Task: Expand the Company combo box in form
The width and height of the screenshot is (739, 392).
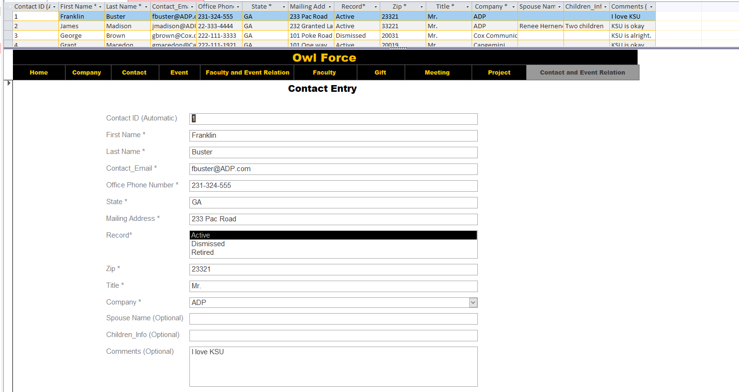Action: point(473,303)
